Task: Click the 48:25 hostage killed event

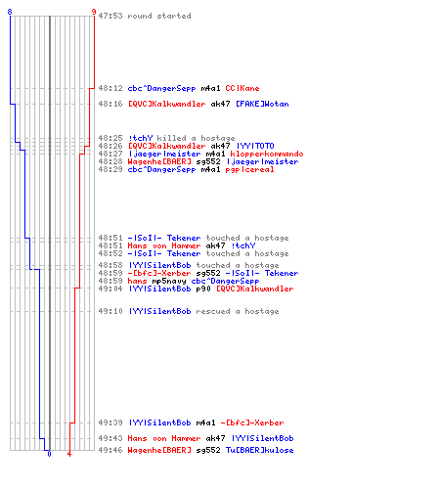Action: coord(166,138)
